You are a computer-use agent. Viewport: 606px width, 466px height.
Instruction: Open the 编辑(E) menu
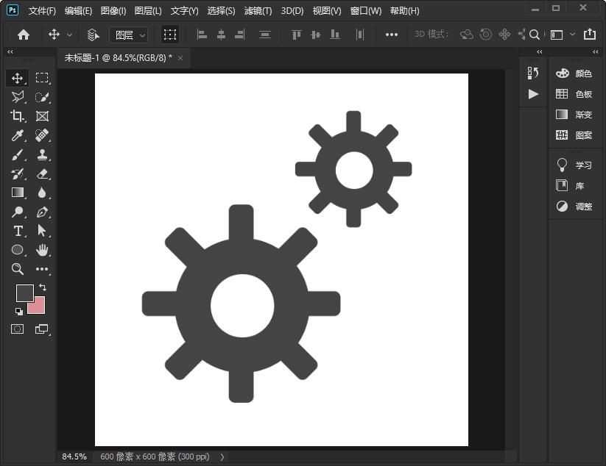tap(79, 11)
